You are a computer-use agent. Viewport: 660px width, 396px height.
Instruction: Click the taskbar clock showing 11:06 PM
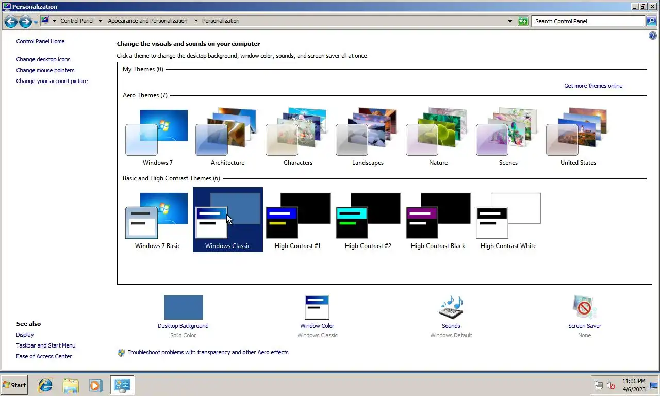click(634, 385)
